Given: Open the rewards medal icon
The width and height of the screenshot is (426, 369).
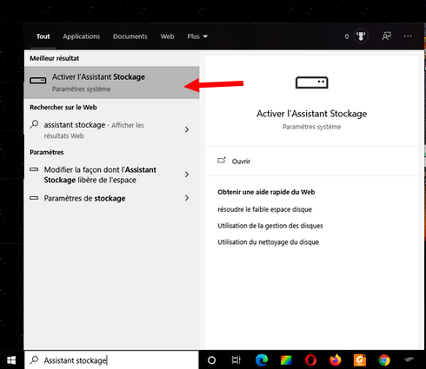Looking at the screenshot, I should coord(361,36).
